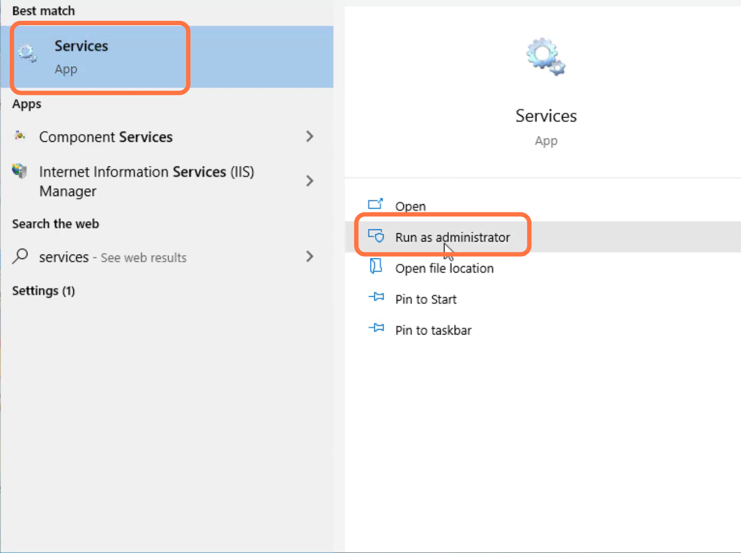741x553 pixels.
Task: Choose Open in the actions list
Action: (x=543, y=206)
